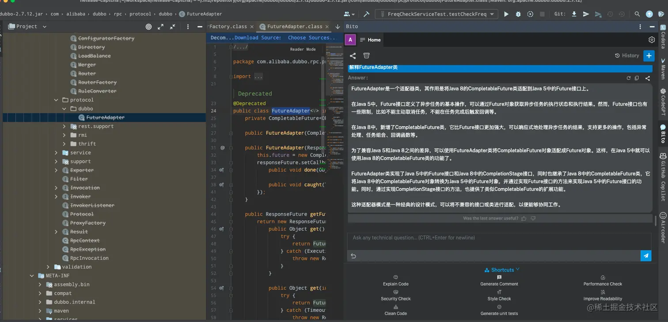Open Bito settings gear icon
The width and height of the screenshot is (668, 322).
pyautogui.click(x=652, y=40)
